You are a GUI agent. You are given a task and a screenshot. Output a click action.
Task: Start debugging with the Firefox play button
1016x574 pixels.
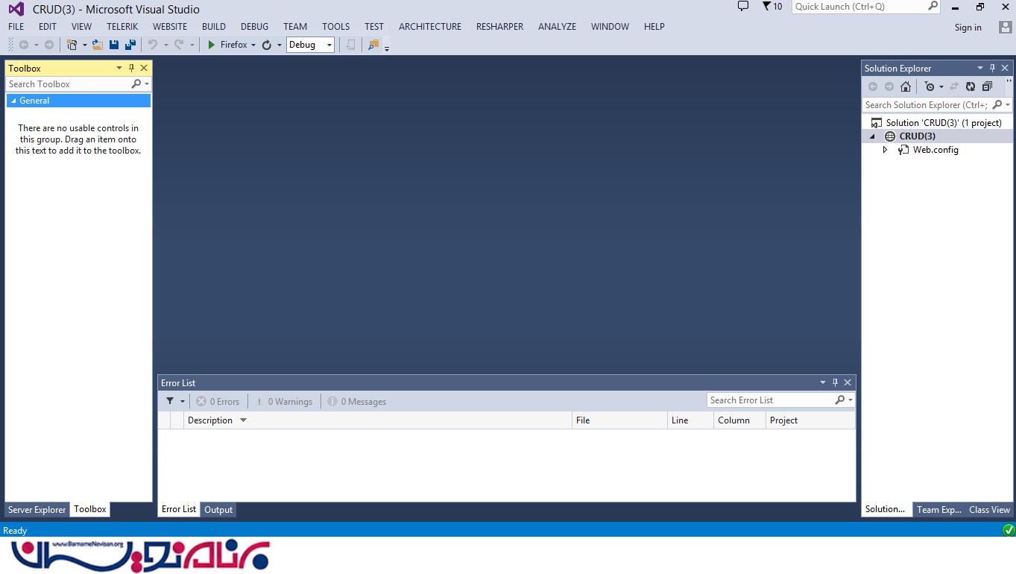[212, 45]
